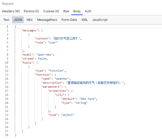Click the "string" type value
The height and width of the screenshot is (139, 162).
[x=81, y=103]
